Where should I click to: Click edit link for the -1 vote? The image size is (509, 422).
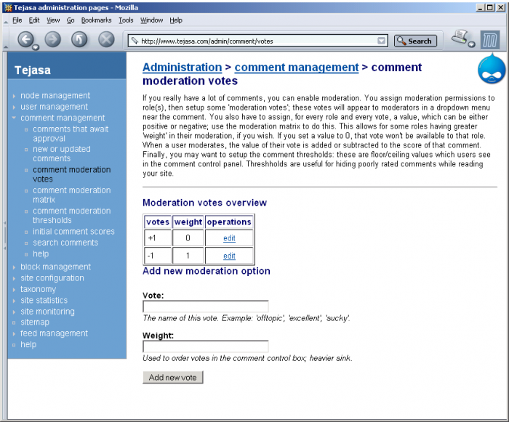tap(229, 256)
